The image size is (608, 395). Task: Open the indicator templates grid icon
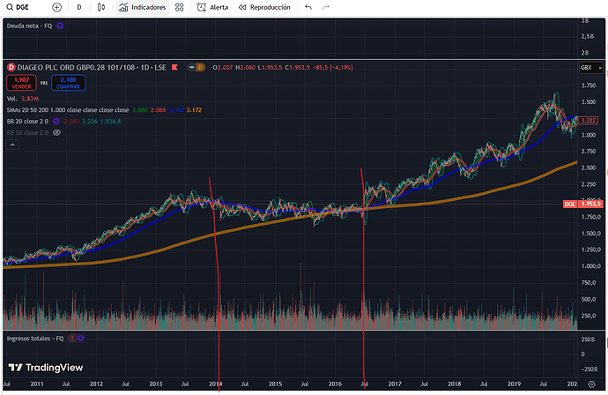pyautogui.click(x=180, y=7)
